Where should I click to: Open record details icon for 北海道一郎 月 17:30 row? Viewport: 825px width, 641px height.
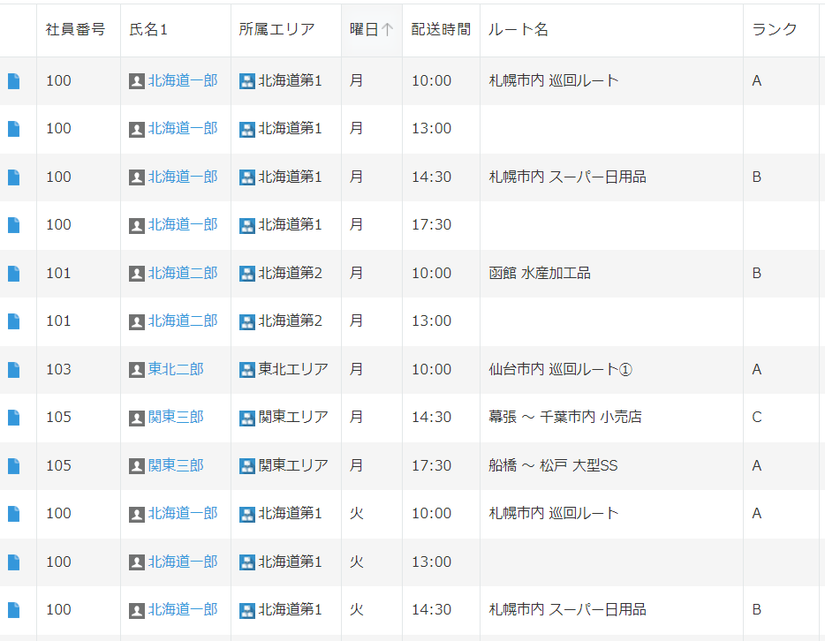click(x=13, y=225)
